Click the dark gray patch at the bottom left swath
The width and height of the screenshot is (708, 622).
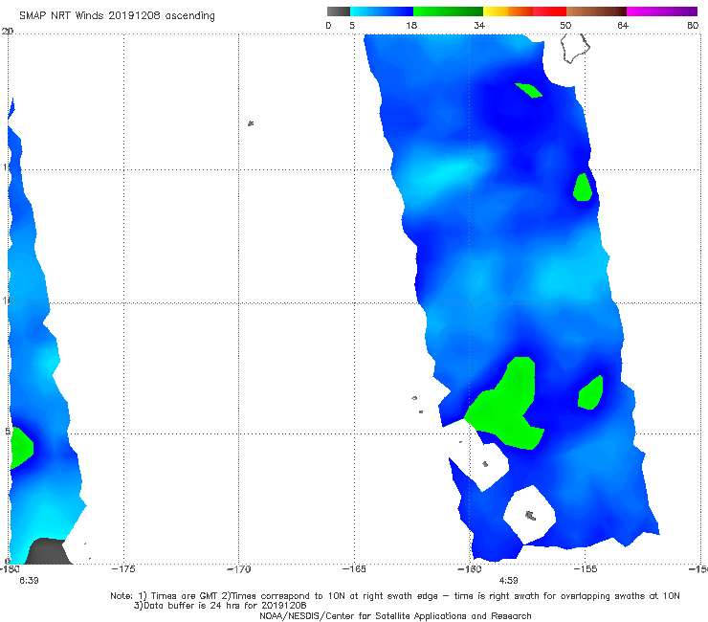(x=48, y=551)
